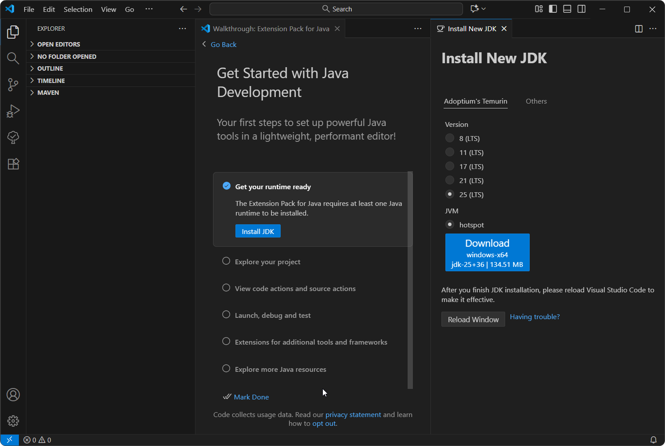Open the remote connection indicator in status bar
Viewport: 665px width, 446px height.
pos(10,439)
